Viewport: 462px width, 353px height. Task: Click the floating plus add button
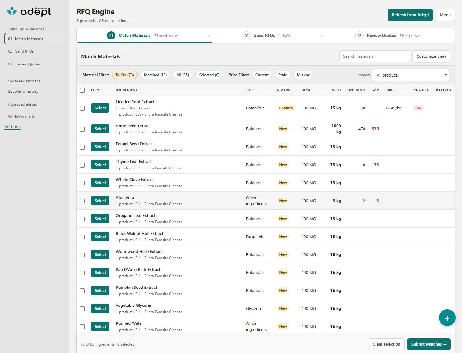pos(447,318)
